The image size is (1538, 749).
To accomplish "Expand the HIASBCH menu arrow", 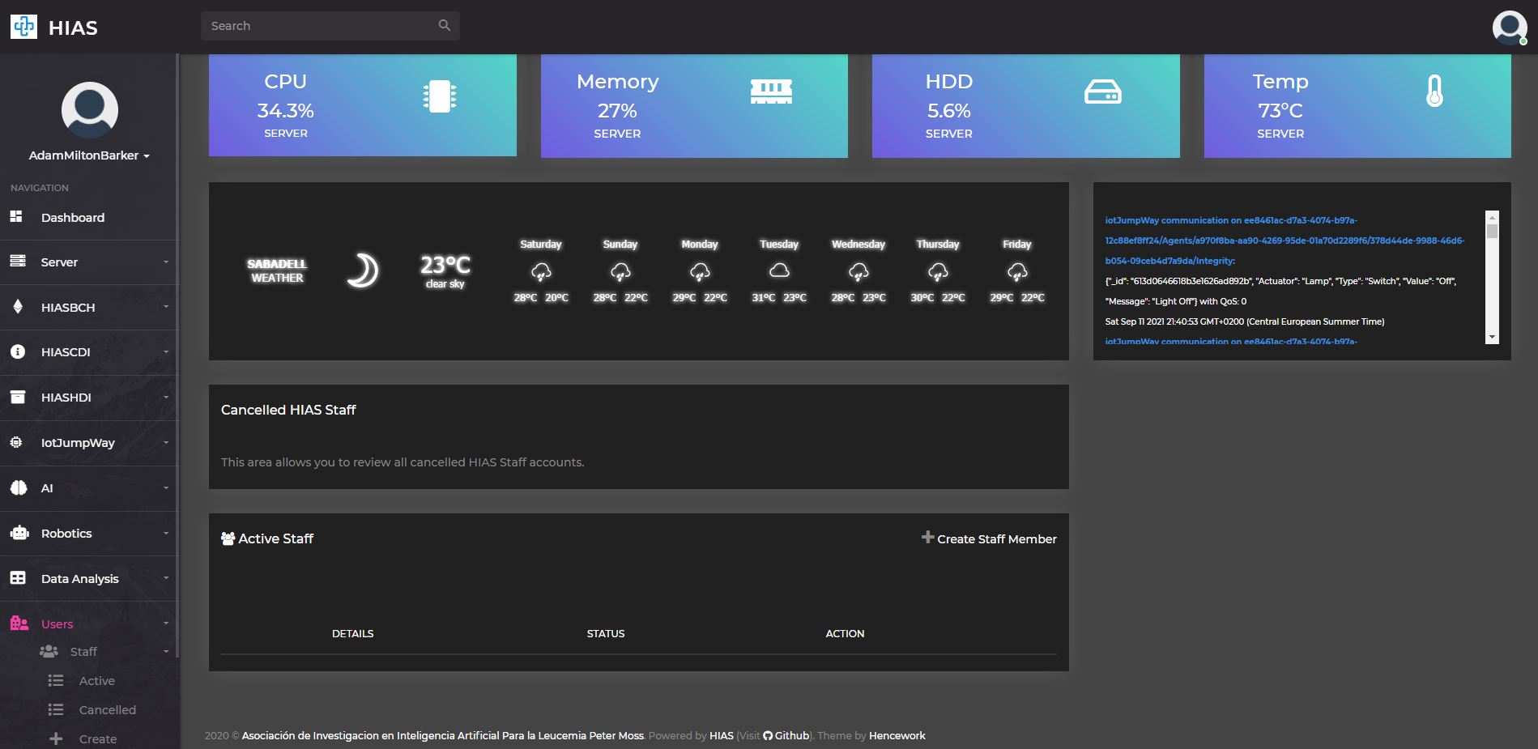I will [166, 307].
